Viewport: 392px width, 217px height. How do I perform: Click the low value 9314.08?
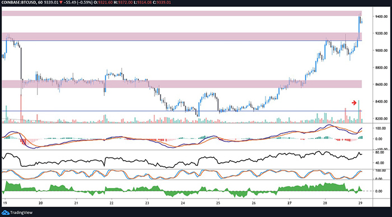click(144, 2)
